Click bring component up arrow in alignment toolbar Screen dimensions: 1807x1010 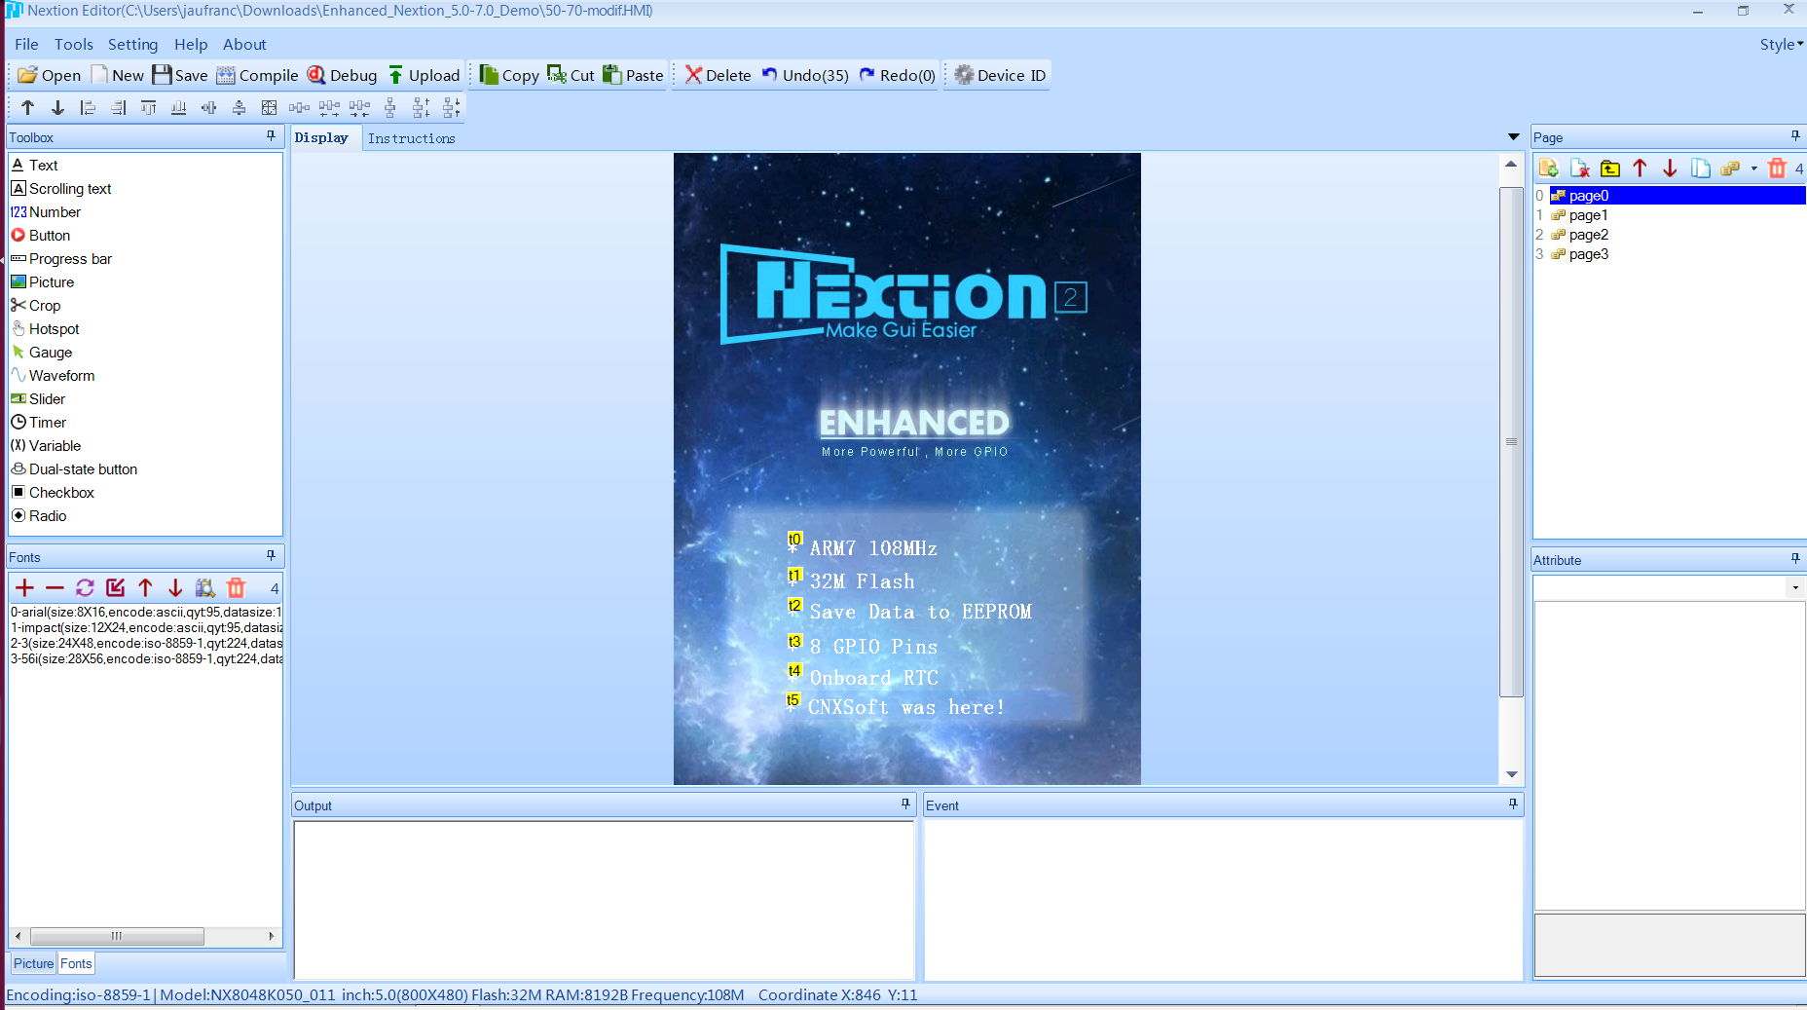tap(27, 108)
